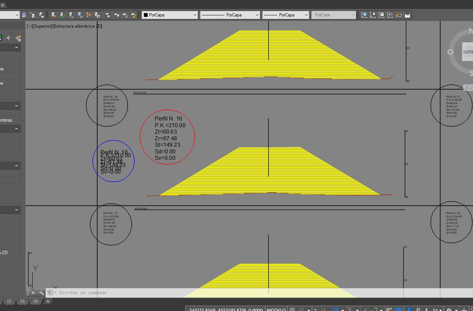
Task: Click the yellow eraser-shaped toolbar icon
Action: click(399, 15)
